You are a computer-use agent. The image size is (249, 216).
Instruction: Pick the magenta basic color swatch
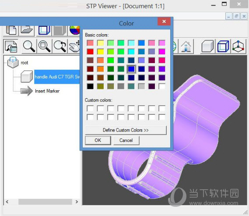point(162,52)
